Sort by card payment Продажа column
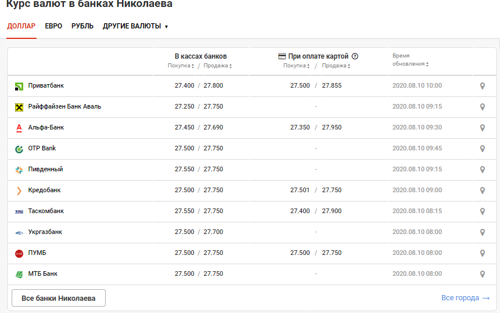Screen dimensions: 500x313 [x=334, y=66]
